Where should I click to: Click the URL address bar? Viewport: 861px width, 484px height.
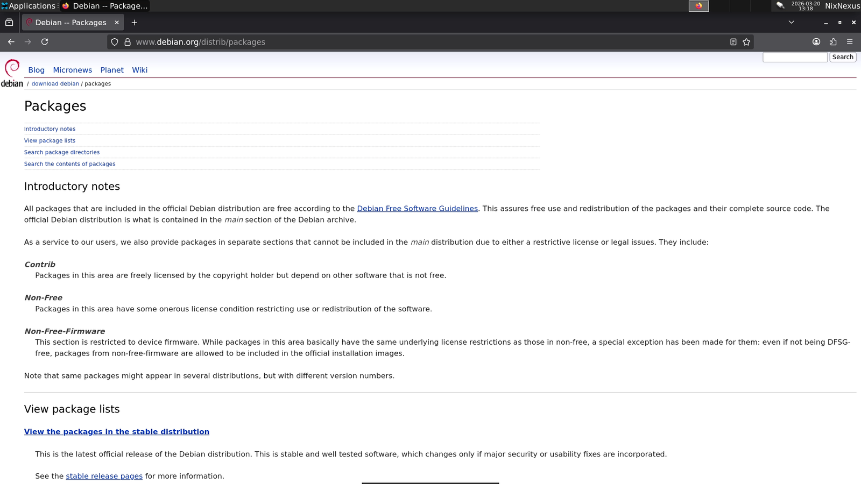[430, 42]
